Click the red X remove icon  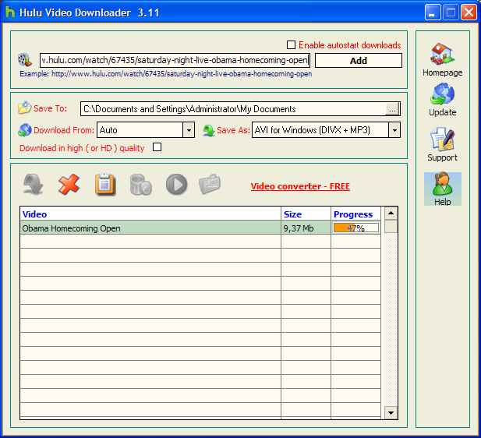(x=69, y=185)
